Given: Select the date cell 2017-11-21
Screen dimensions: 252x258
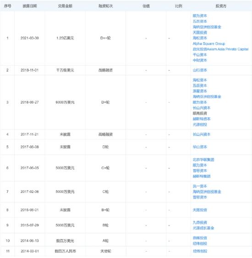Looking at the screenshot, I should pos(30,134).
